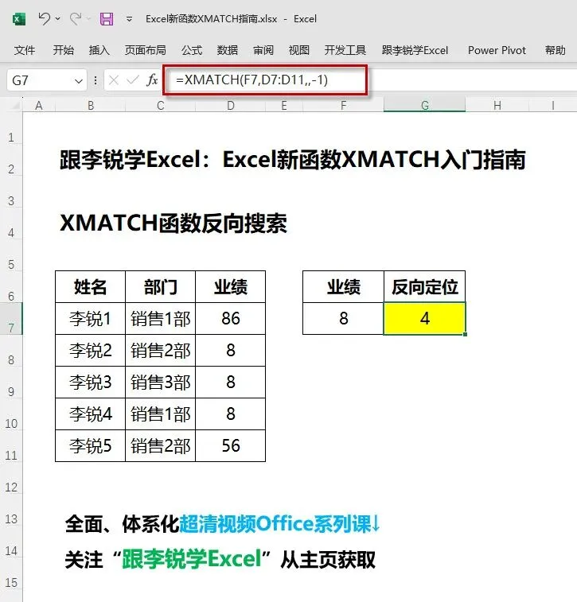Image resolution: width=577 pixels, height=602 pixels.
Task: Select column H header
Action: coord(497,105)
